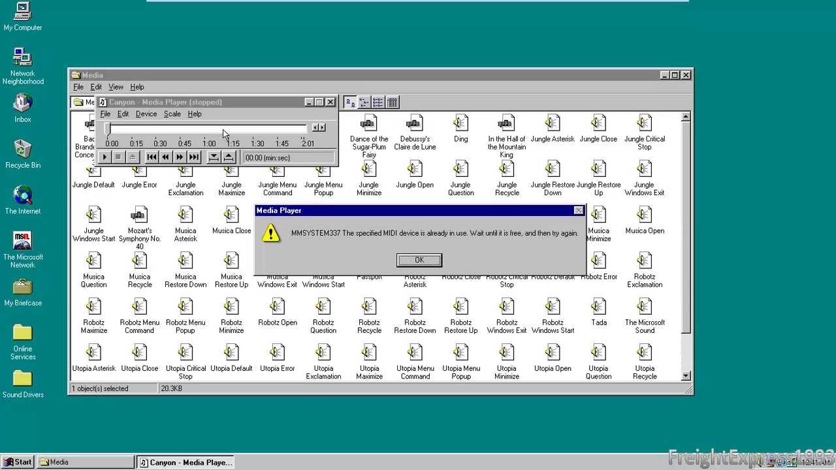Click the 1:00 mark on the Media Player timeline

[x=209, y=144]
